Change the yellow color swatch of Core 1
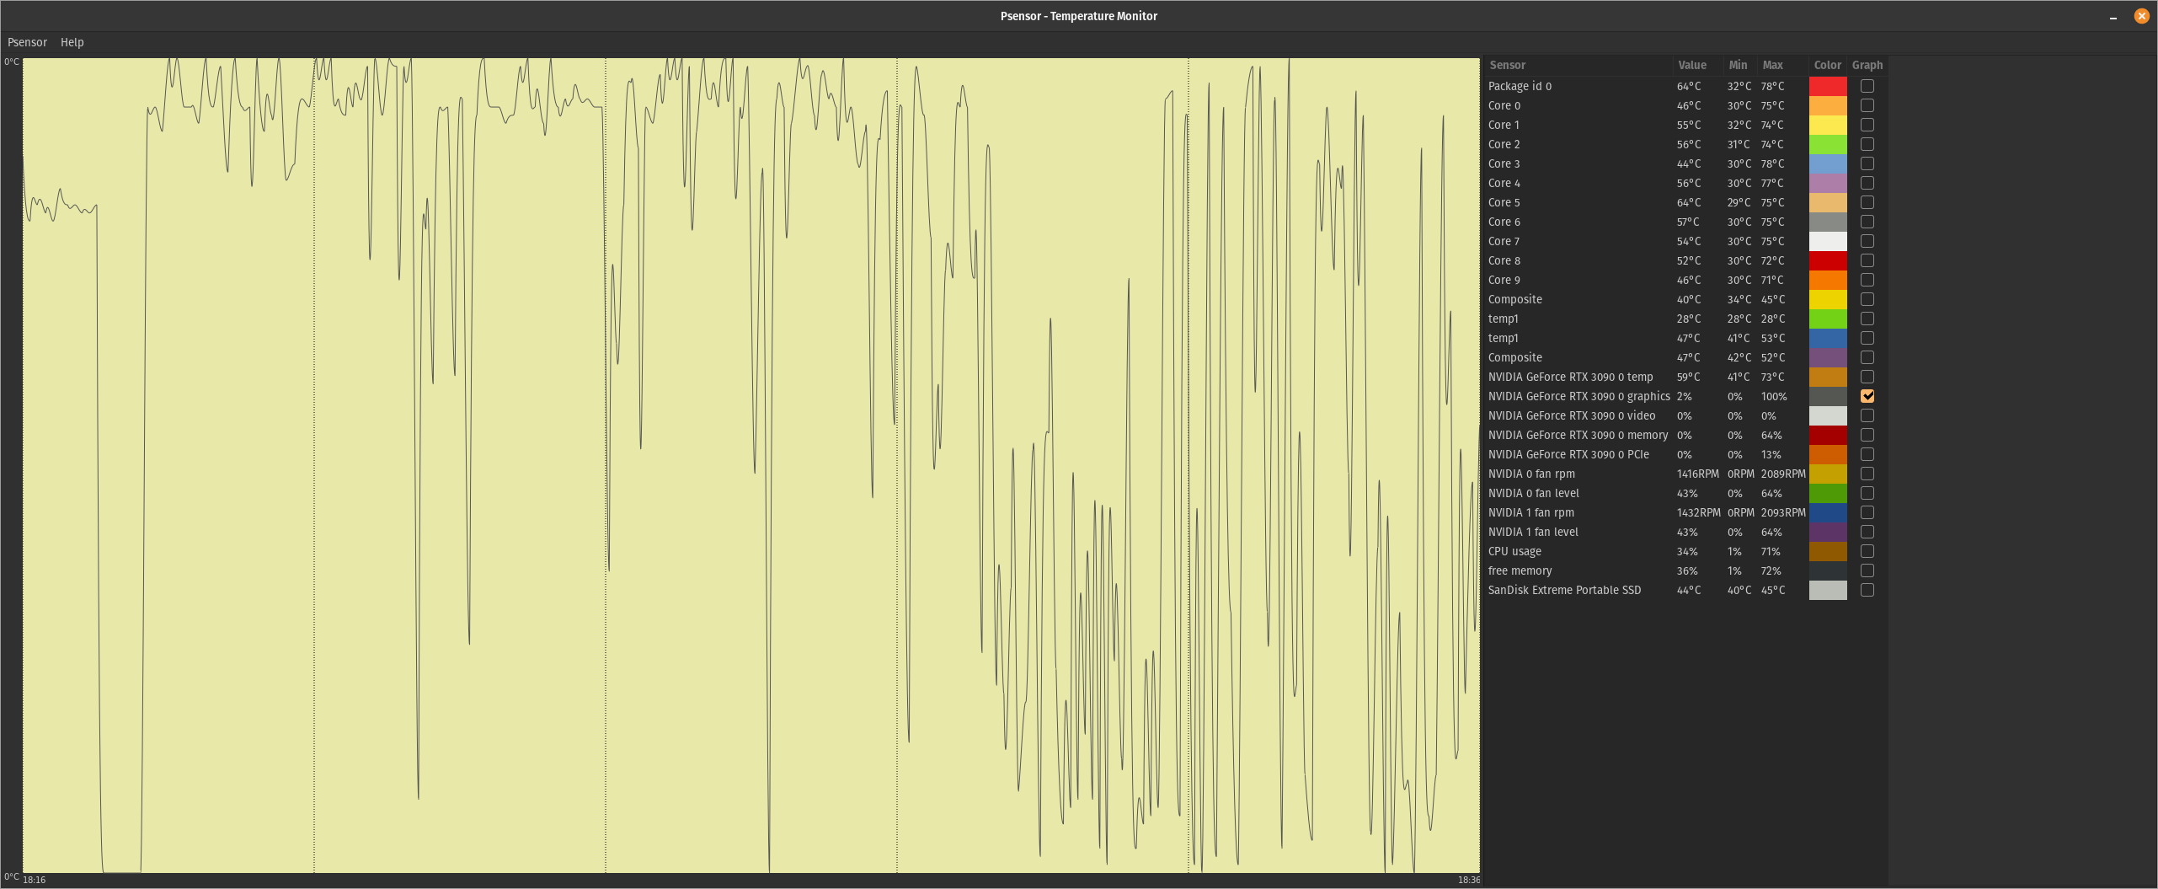This screenshot has width=2158, height=889. [1828, 125]
